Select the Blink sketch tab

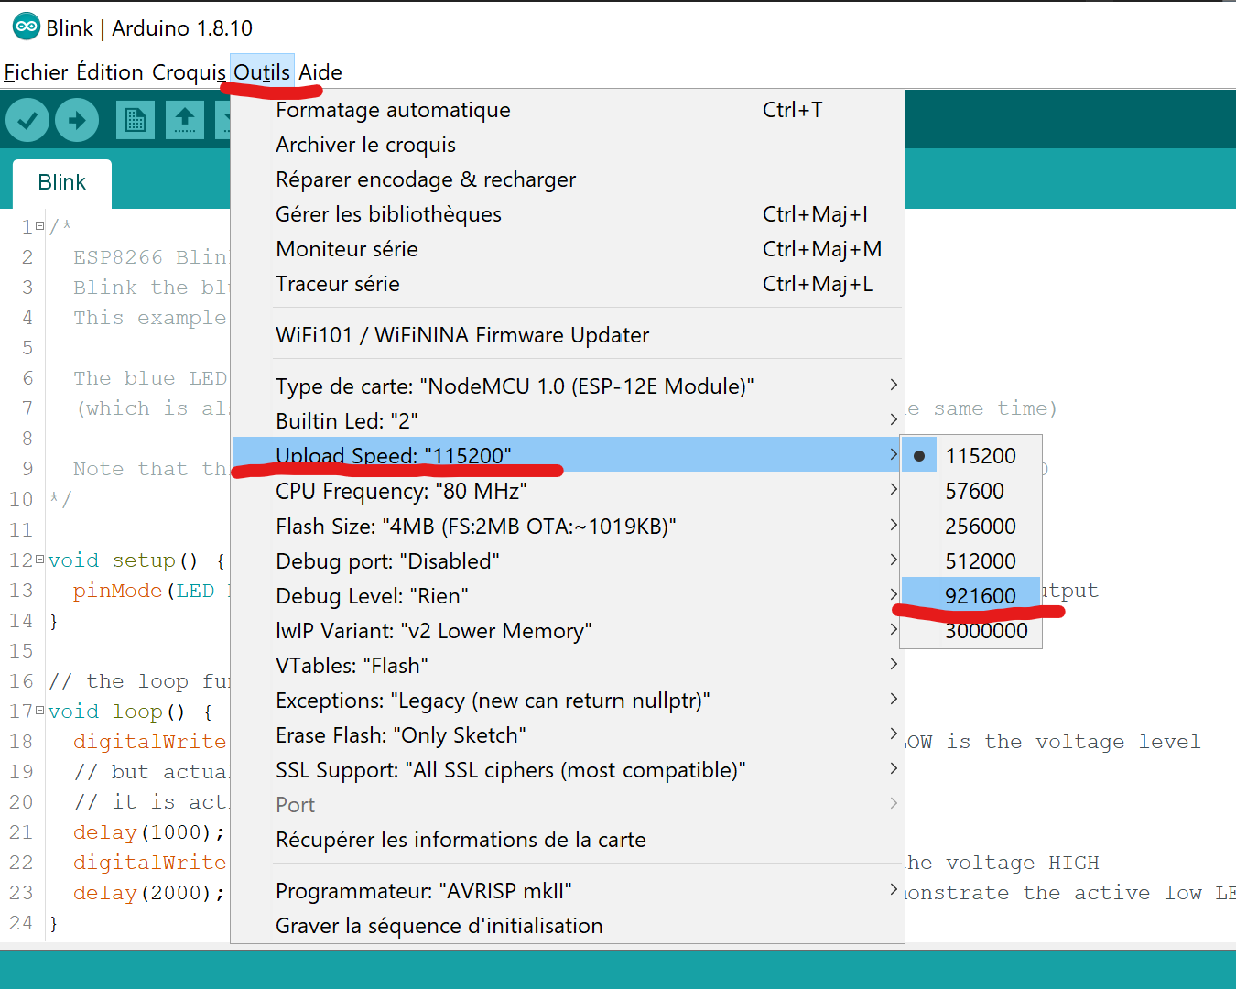62,182
